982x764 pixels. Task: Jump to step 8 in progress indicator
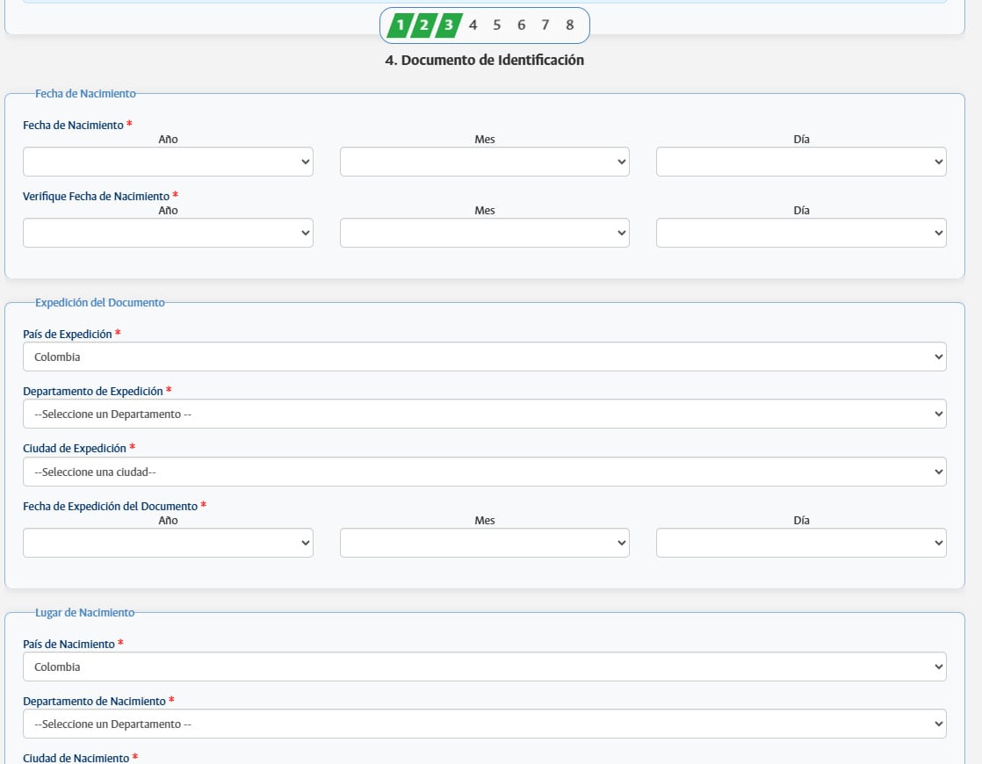pyautogui.click(x=569, y=25)
